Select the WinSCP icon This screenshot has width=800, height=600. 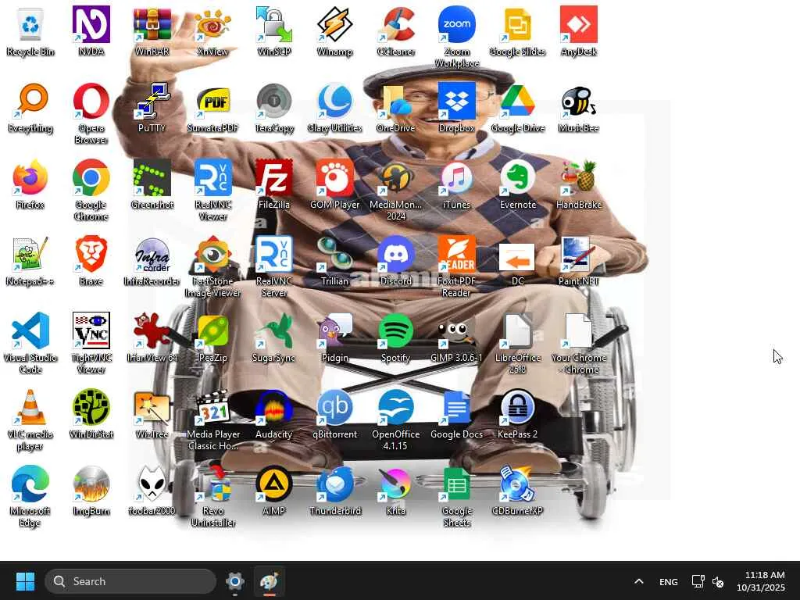pos(274,31)
